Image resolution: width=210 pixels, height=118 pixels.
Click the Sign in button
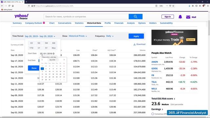[x=168, y=17]
